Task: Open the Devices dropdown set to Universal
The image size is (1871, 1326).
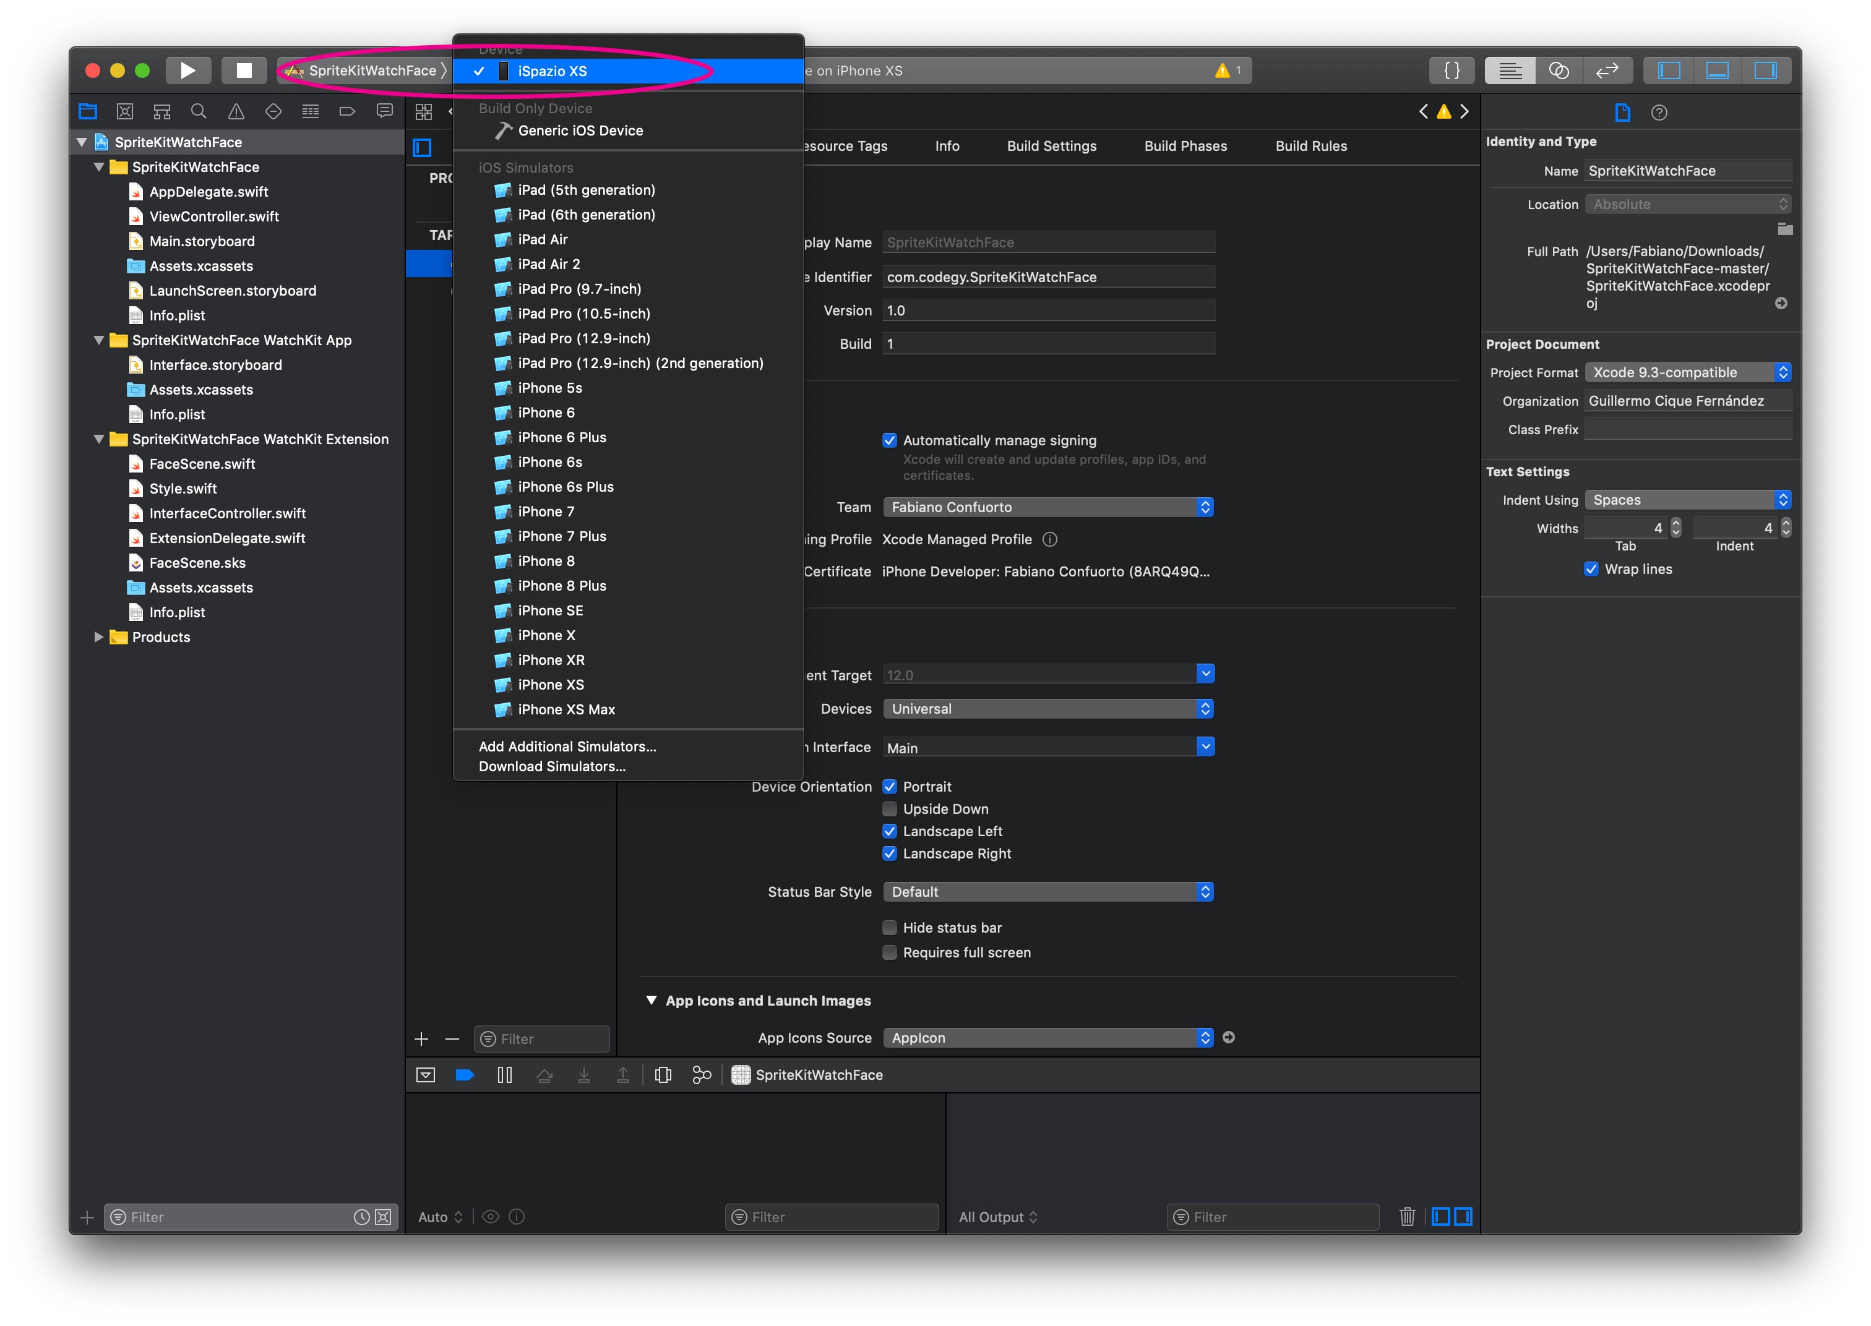Action: 1047,709
